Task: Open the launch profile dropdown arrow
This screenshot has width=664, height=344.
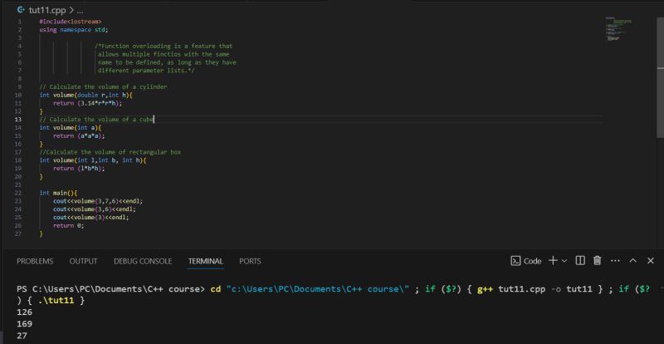Action: pos(564,261)
